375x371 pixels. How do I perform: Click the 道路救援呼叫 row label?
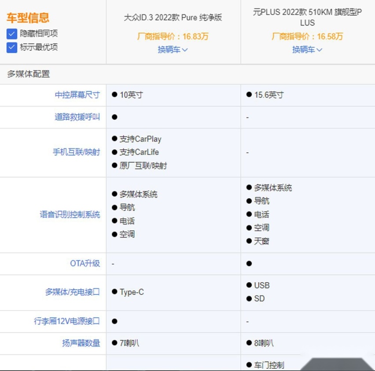pyautogui.click(x=77, y=117)
